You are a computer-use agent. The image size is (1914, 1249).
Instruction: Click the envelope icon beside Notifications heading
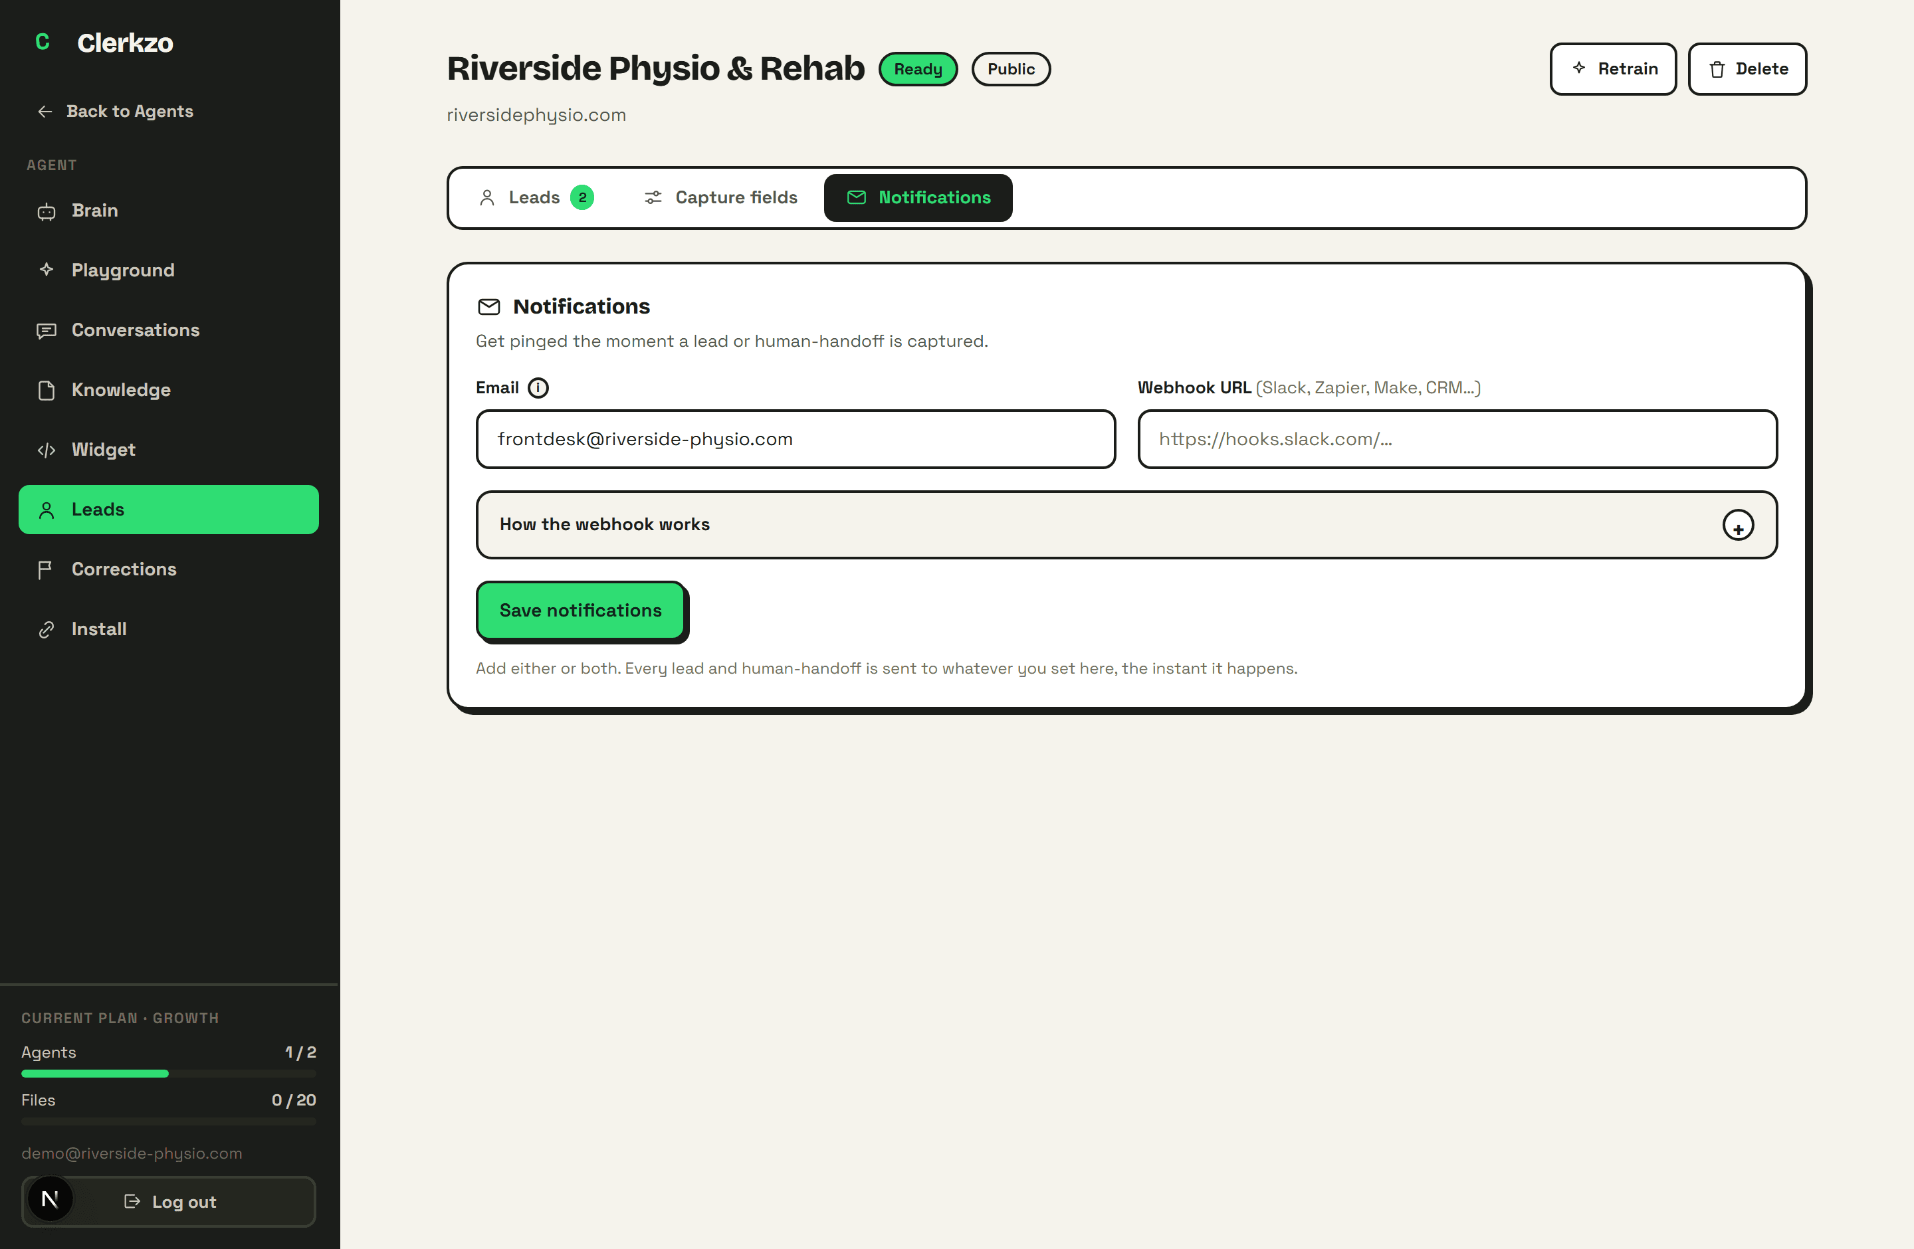pos(489,307)
